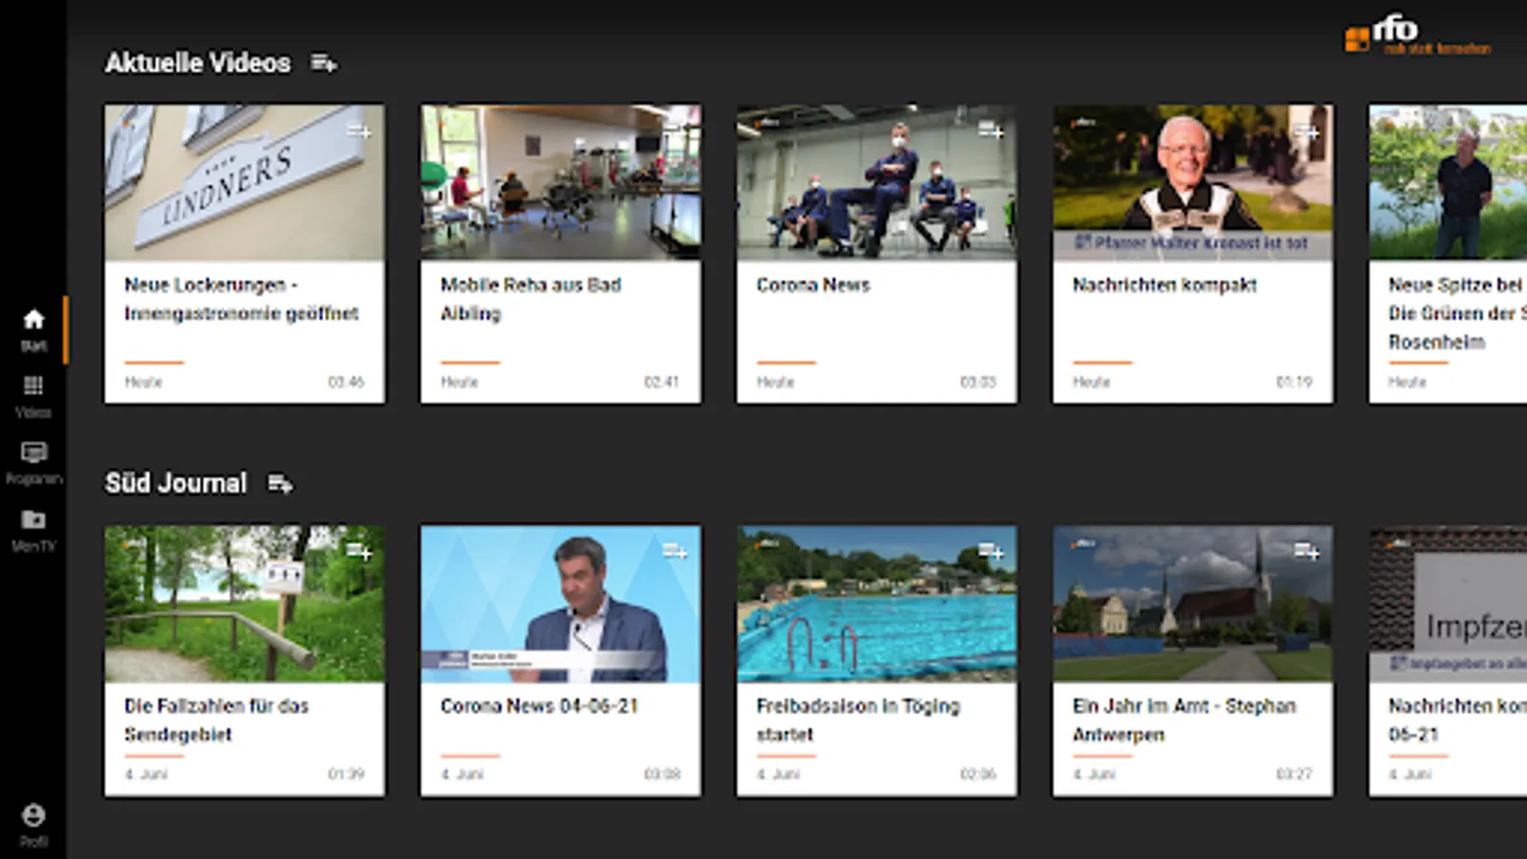Click duration 01:19 on Nachrichten kompakt card
The height and width of the screenshot is (859, 1527).
tap(1294, 382)
